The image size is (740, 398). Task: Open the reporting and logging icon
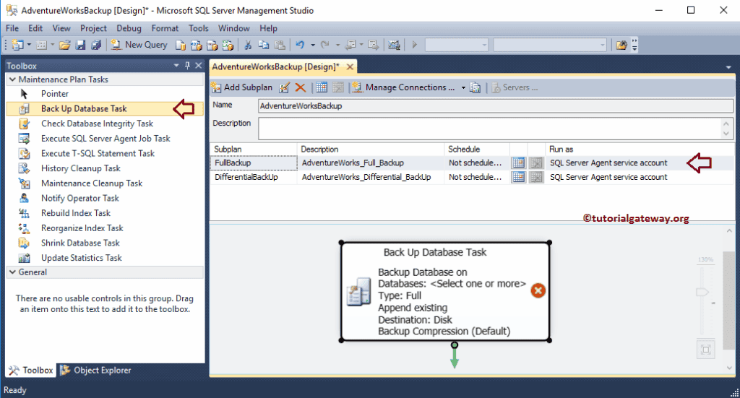(475, 87)
